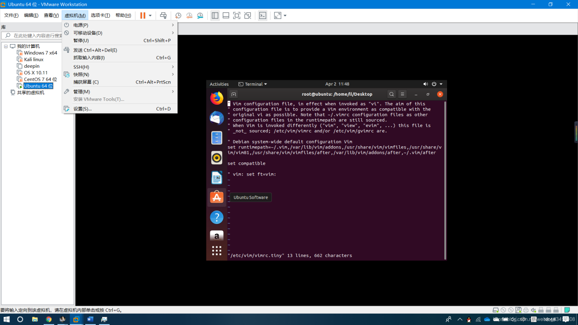Viewport: 578px width, 325px height.
Task: Open Chrome from the Windows taskbar
Action: 48,319
